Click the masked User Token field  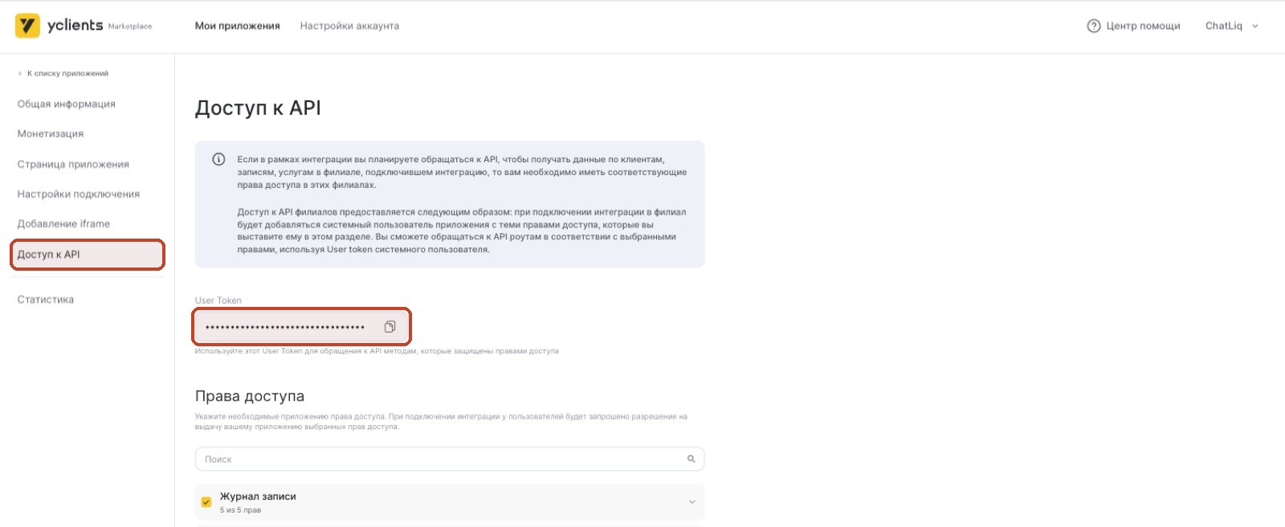click(302, 327)
